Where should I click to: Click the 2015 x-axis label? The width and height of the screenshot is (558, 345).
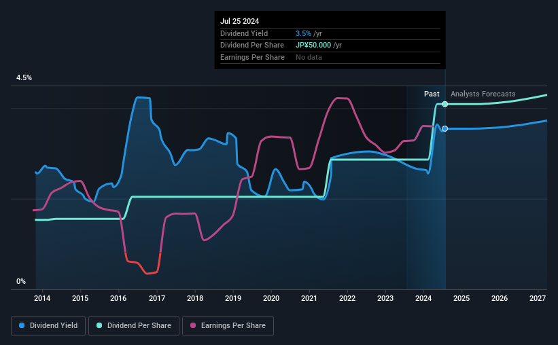point(80,298)
